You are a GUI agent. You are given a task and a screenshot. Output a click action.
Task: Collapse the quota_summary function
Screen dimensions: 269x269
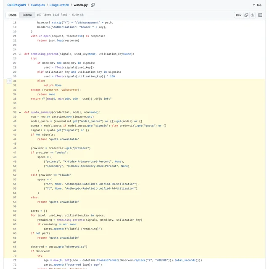pyautogui.click(x=20, y=112)
